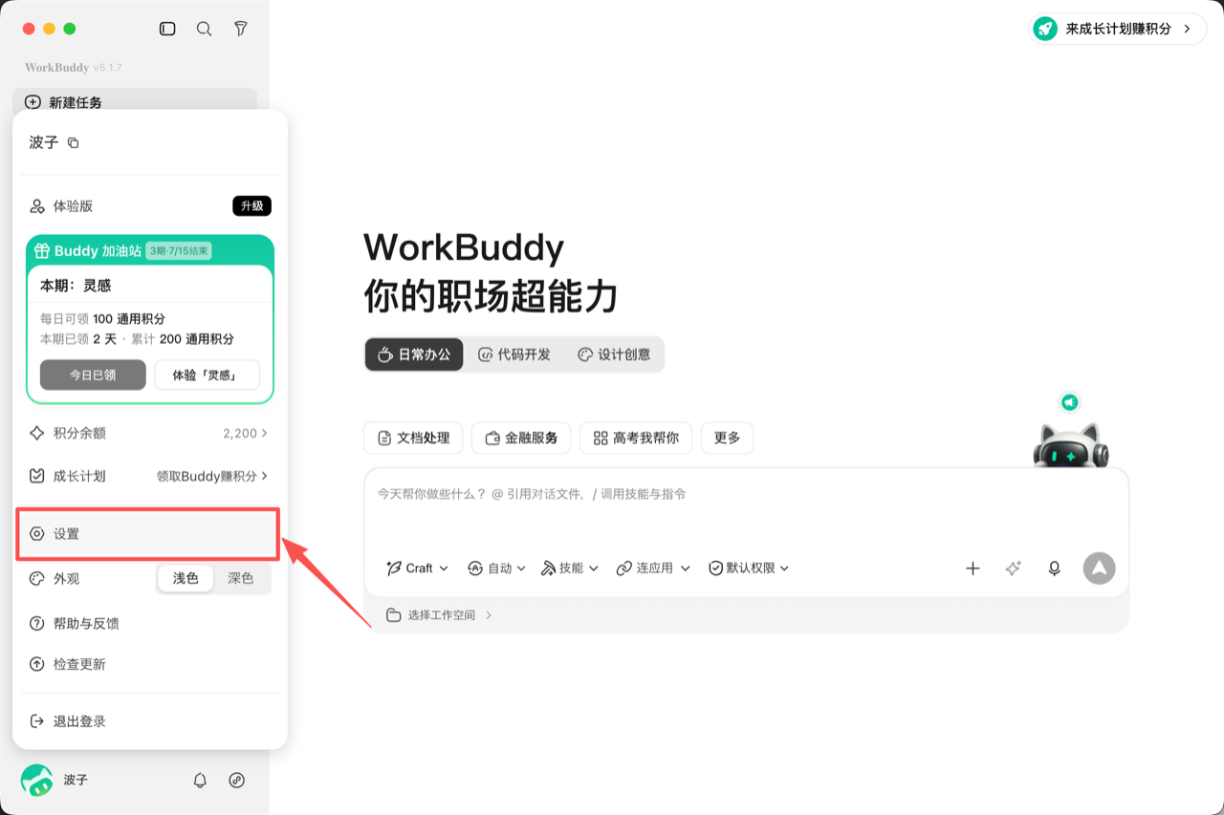Click the WorkBuddy v5.1.7 version label
The image size is (1224, 815).
click(74, 68)
